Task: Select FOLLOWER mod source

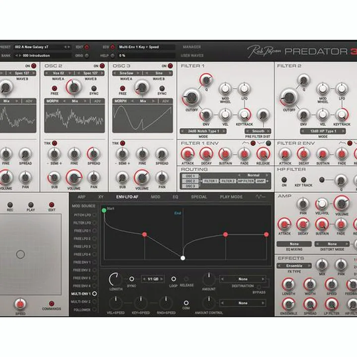Action: point(95,309)
